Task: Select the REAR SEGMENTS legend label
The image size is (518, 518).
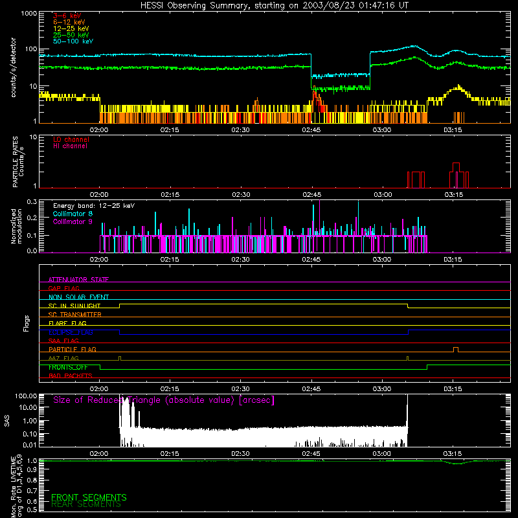Action: coord(86,504)
